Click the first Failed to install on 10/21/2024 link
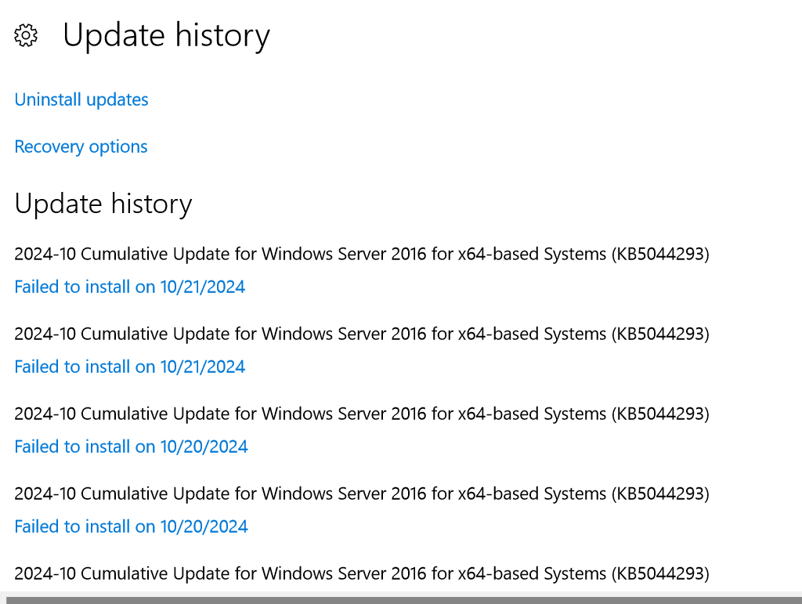This screenshot has height=604, width=802. (129, 287)
